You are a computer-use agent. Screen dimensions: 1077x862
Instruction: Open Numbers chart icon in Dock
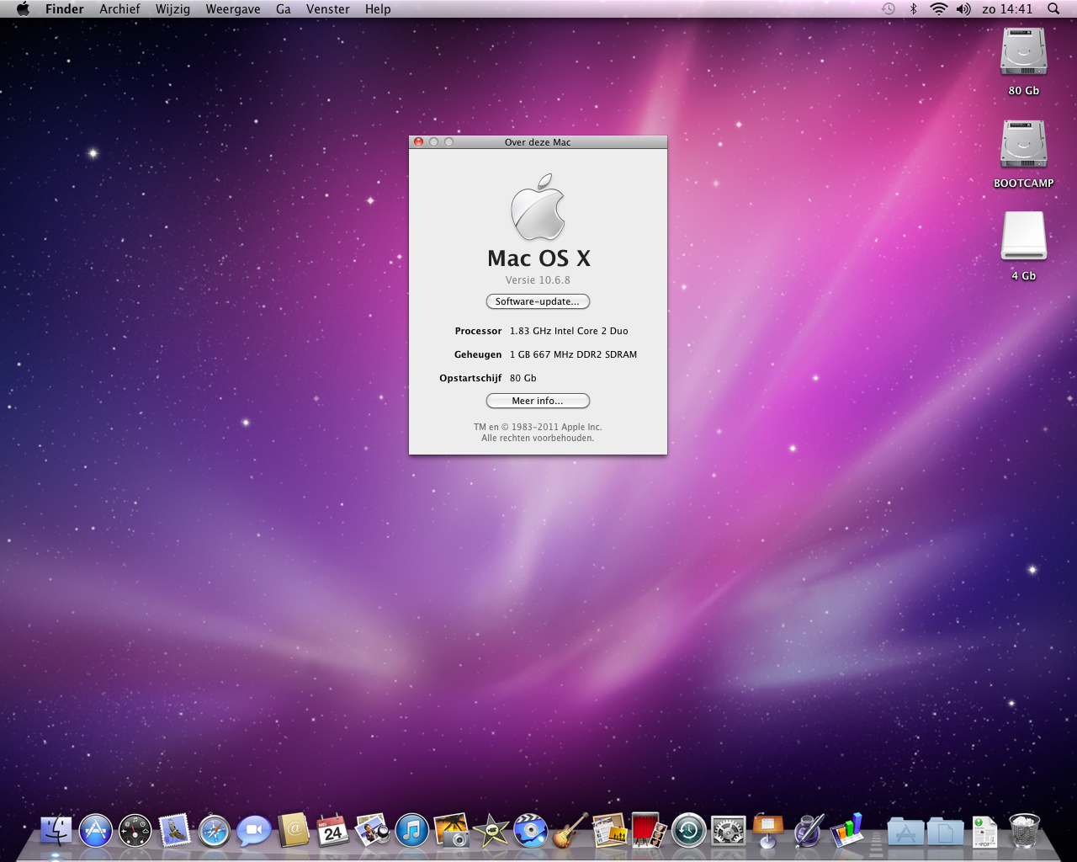coord(846,831)
